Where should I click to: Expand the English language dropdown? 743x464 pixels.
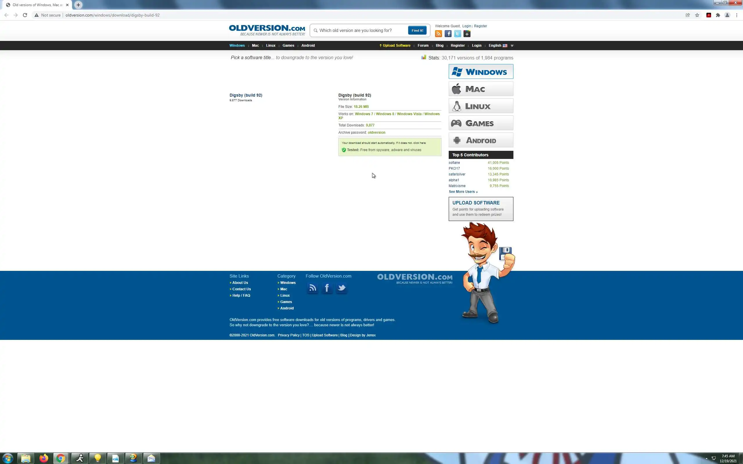tap(512, 46)
